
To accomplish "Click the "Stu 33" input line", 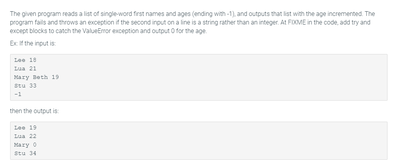I will (25, 85).
